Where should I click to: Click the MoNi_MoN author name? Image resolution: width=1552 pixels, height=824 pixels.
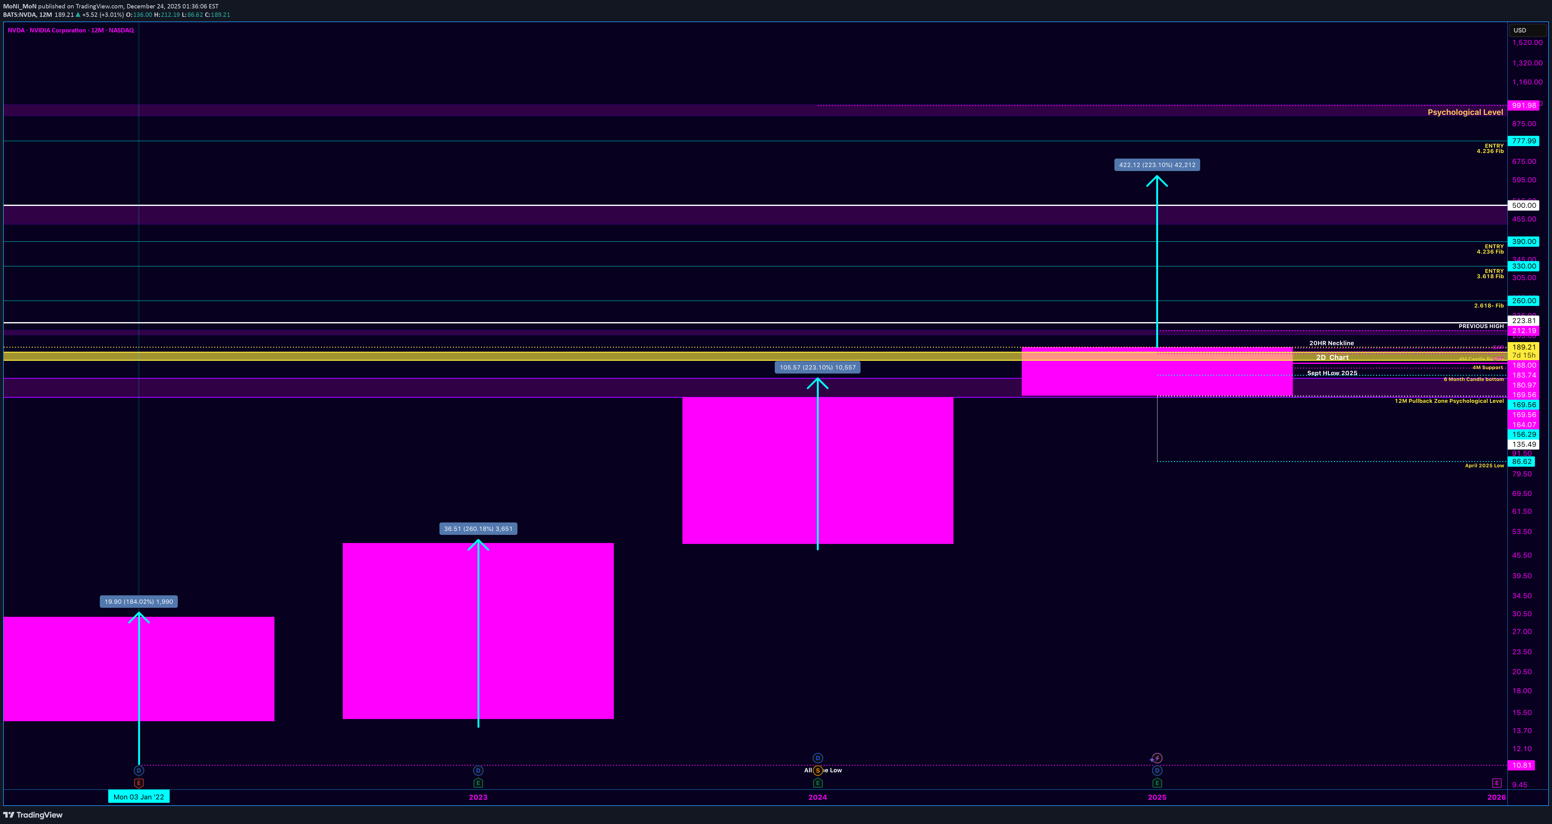pyautogui.click(x=20, y=6)
